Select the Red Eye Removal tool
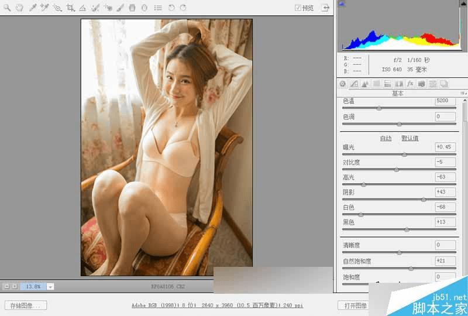 [108, 8]
